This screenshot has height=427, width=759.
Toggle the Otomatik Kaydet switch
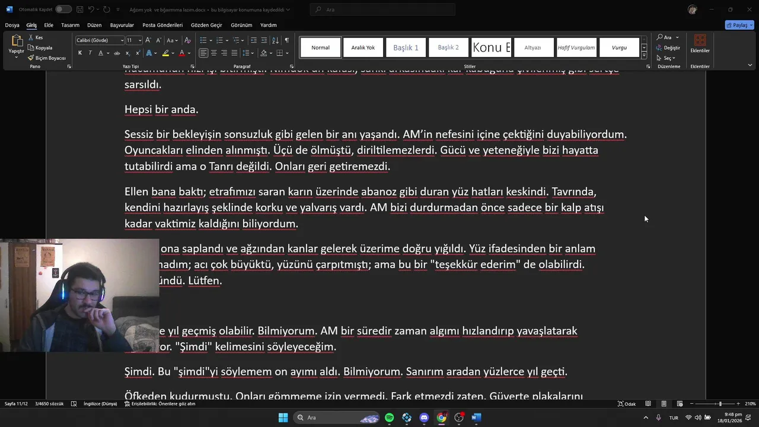[x=63, y=9]
